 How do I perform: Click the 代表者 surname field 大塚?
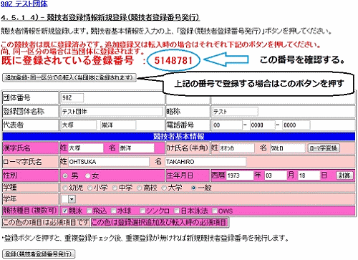coord(79,125)
